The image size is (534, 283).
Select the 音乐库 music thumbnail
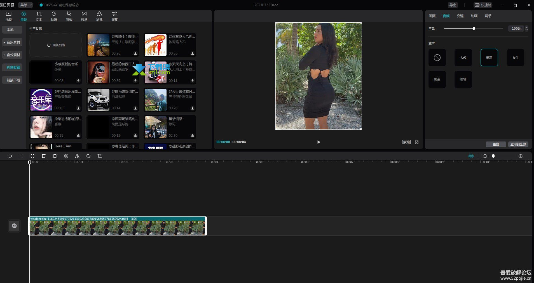point(41,100)
